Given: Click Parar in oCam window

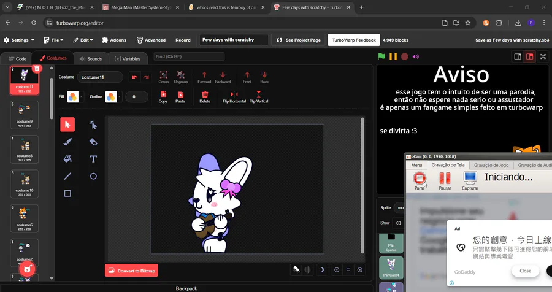Looking at the screenshot, I should tap(420, 181).
